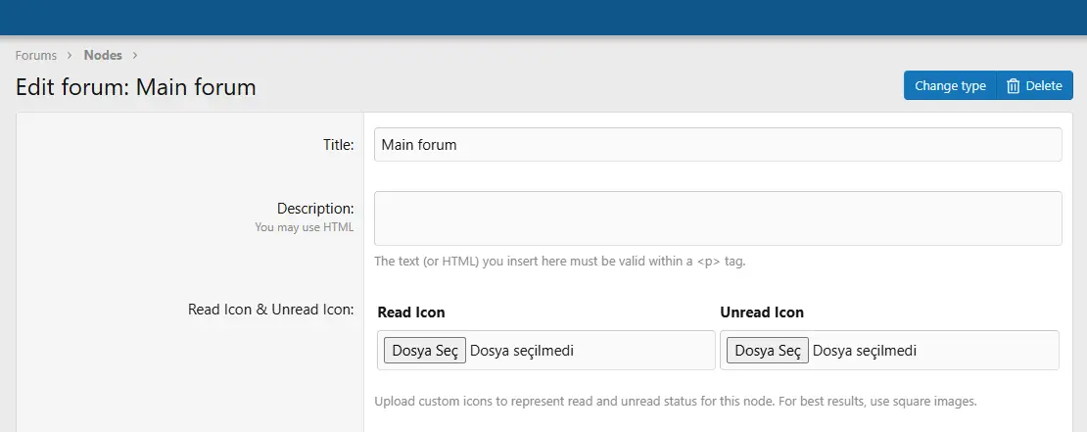This screenshot has width=1087, height=432.
Task: Click the 'Read Icon & Unread Icon:' label
Action: tap(271, 310)
